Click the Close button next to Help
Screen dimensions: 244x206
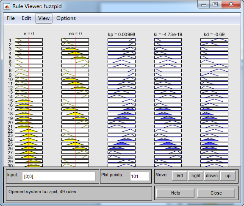click(216, 193)
